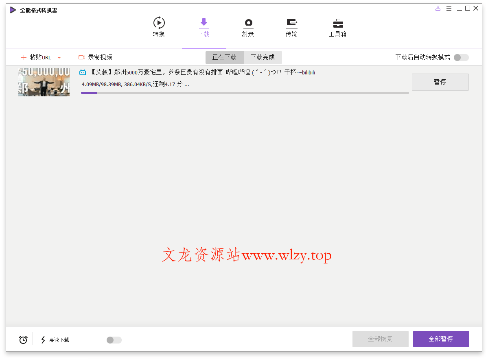Screen dimensions: 488x361
Task: Turn on the 高速下载 switch
Action: click(x=113, y=340)
